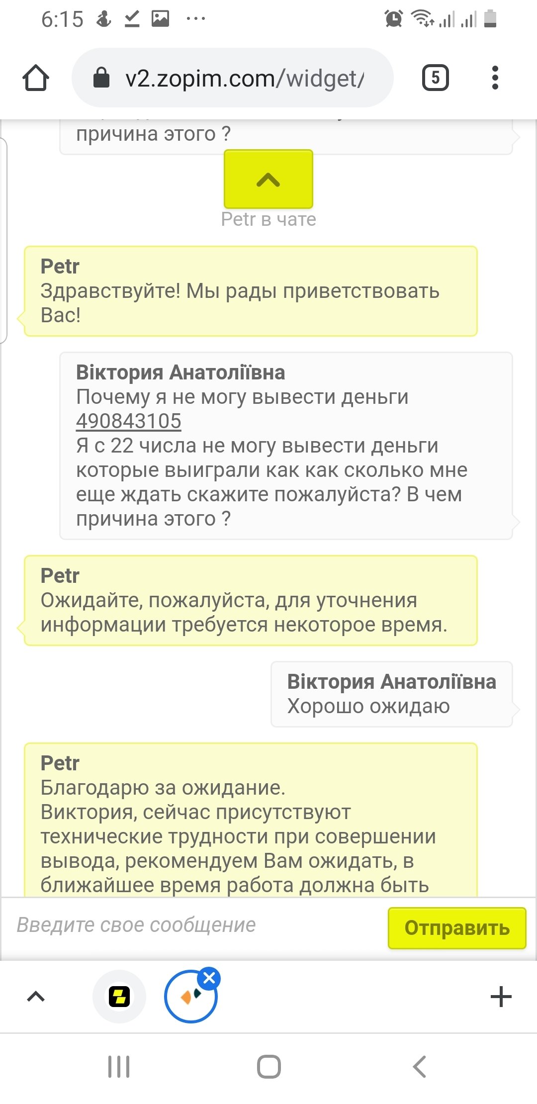Focus the Введите свое сообщение input field
Viewport: 537px width, 1104px height.
coord(194,925)
